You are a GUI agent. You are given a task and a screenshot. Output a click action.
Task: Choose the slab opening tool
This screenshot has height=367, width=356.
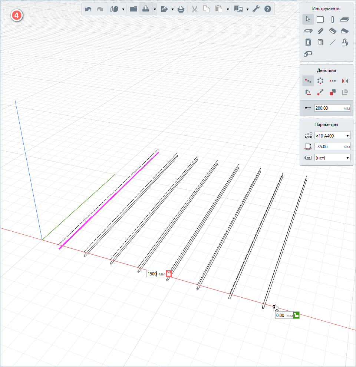point(308,31)
